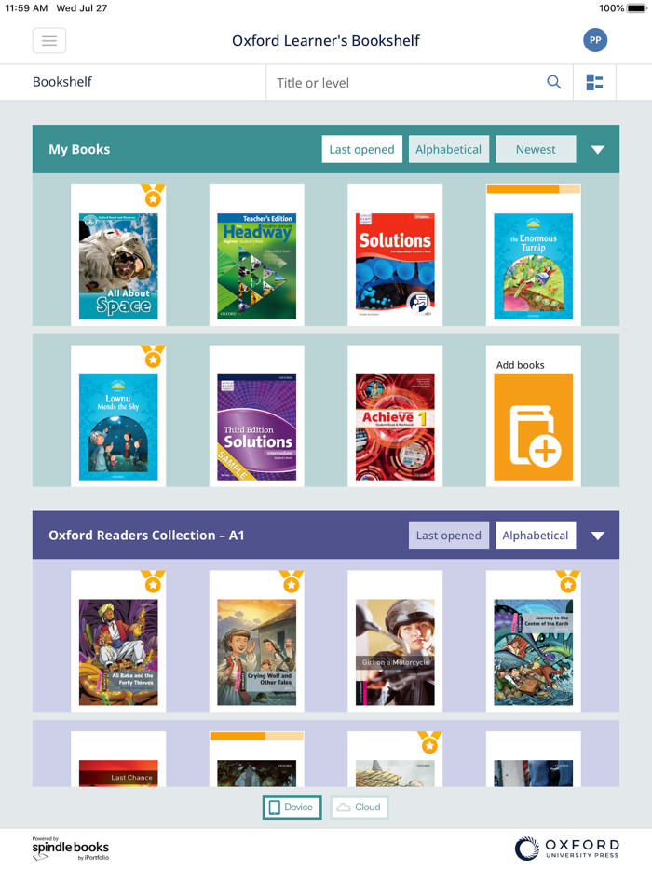Open the Achieve 1 book
The height and width of the screenshot is (869, 652).
pyautogui.click(x=395, y=428)
